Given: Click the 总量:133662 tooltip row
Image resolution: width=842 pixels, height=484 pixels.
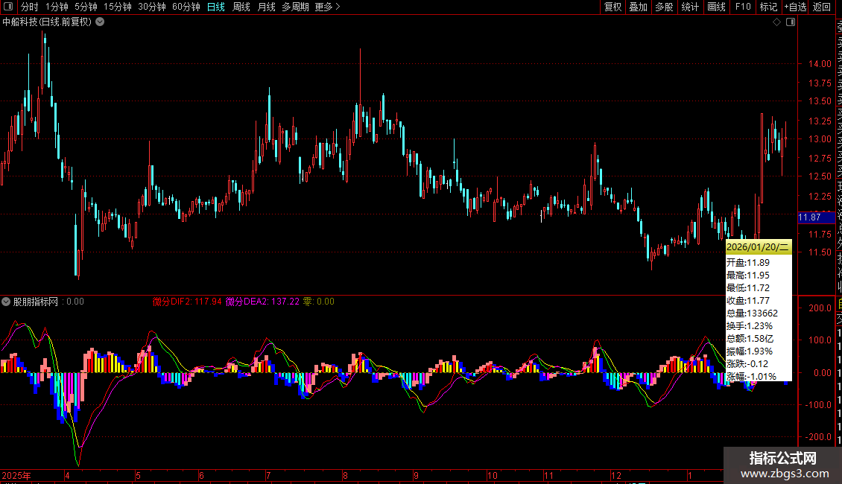Looking at the screenshot, I should 753,313.
